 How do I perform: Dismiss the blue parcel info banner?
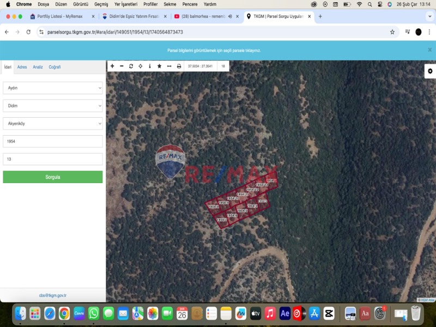pyautogui.click(x=429, y=50)
